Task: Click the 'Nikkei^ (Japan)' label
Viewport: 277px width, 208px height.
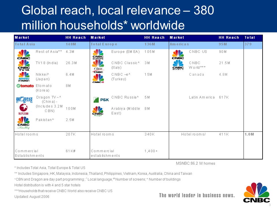Action: coord(43,77)
